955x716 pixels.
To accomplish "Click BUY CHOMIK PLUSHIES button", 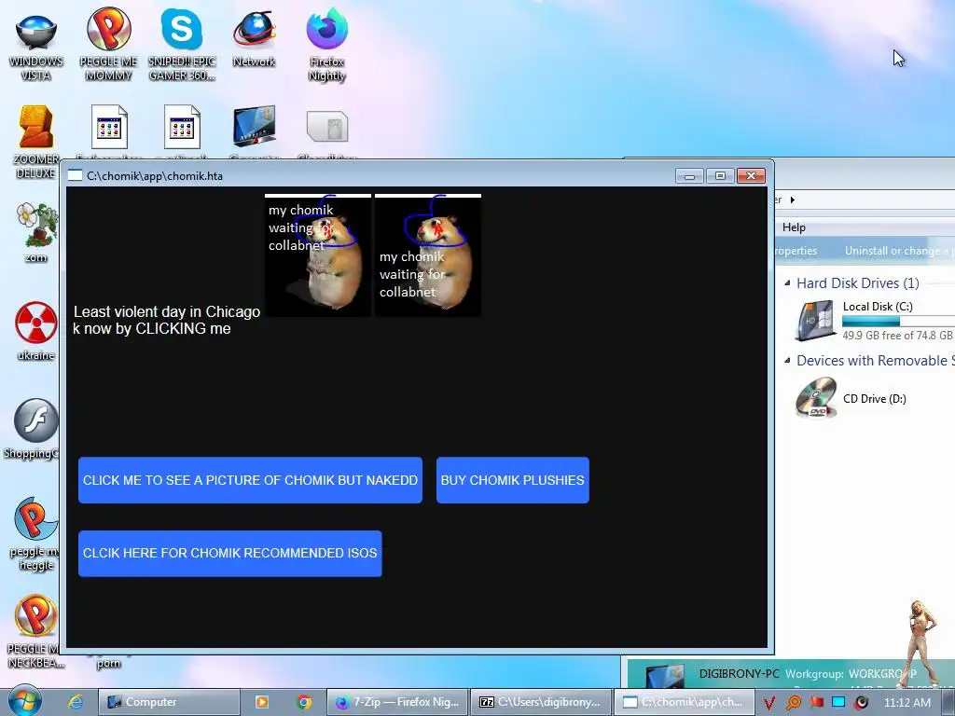I will [513, 480].
